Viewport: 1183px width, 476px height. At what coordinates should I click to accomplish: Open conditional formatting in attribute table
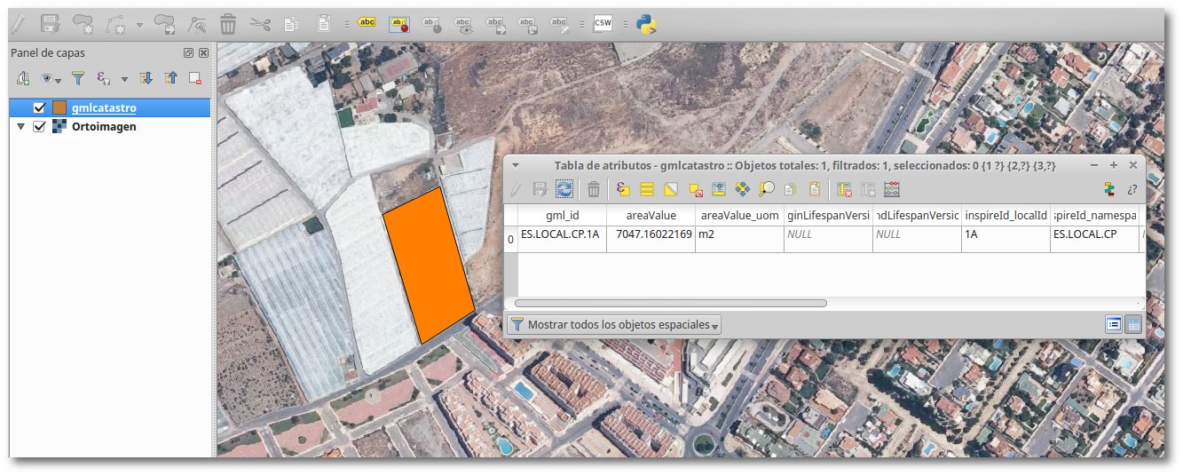click(1108, 189)
